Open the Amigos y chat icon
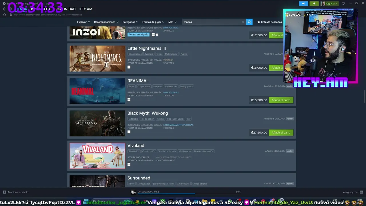This screenshot has width=366, height=206. (x=361, y=192)
